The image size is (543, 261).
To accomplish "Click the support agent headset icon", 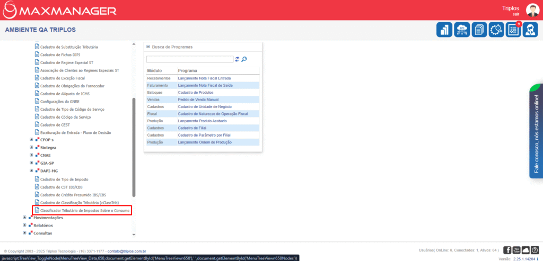I will (x=531, y=30).
